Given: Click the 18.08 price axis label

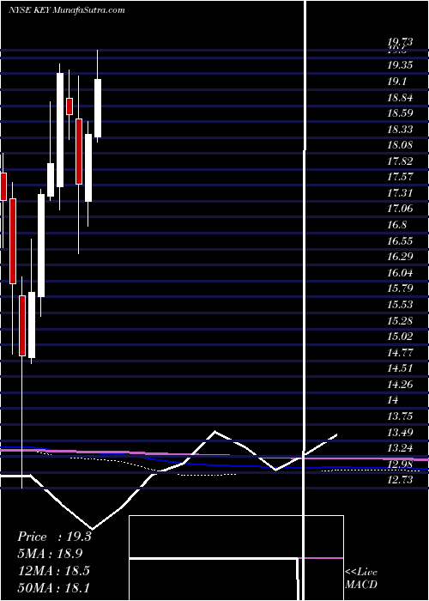Looking at the screenshot, I should [400, 145].
